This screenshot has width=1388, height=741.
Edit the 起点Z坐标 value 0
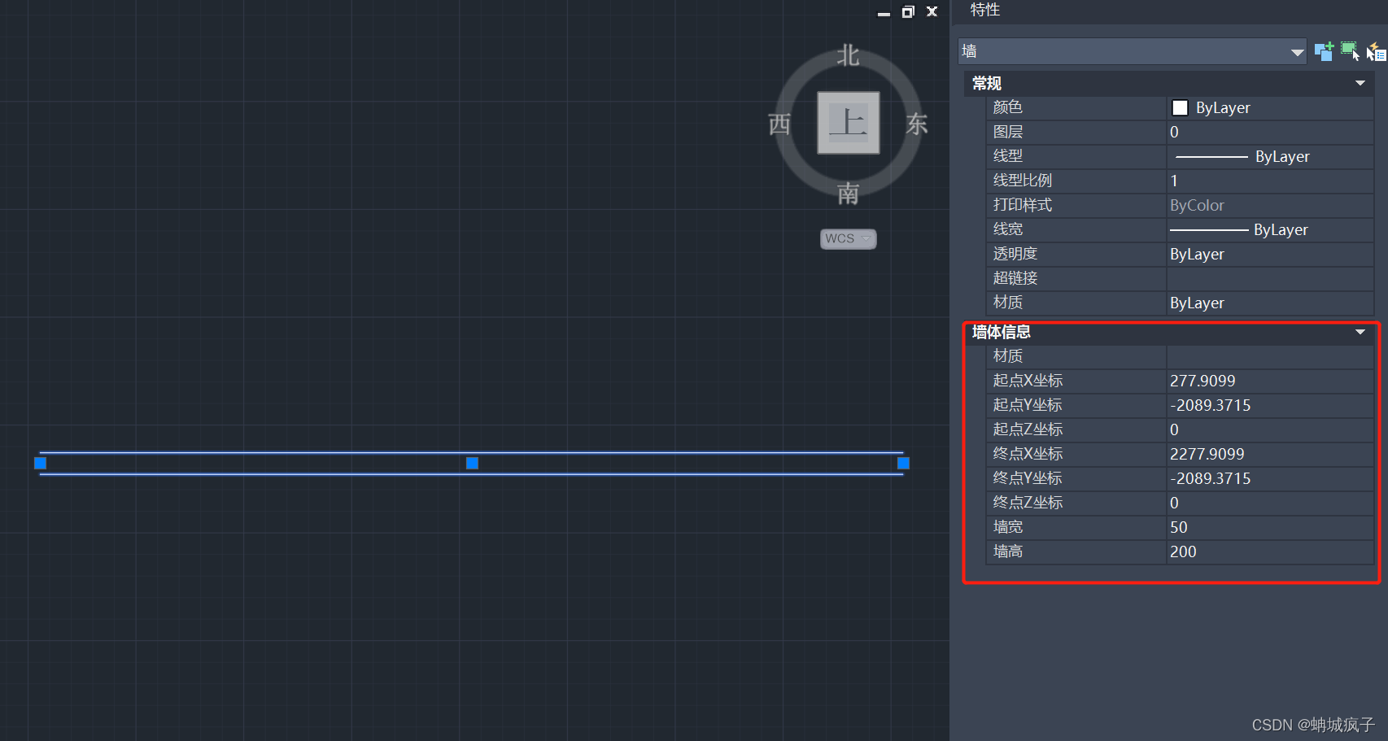pos(1270,429)
